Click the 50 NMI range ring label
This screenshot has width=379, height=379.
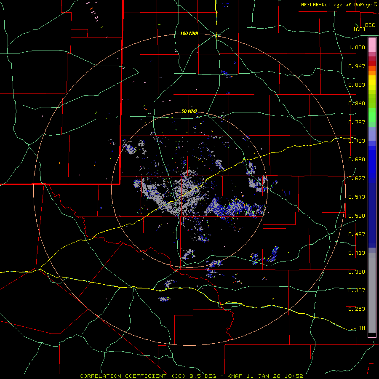pos(189,112)
